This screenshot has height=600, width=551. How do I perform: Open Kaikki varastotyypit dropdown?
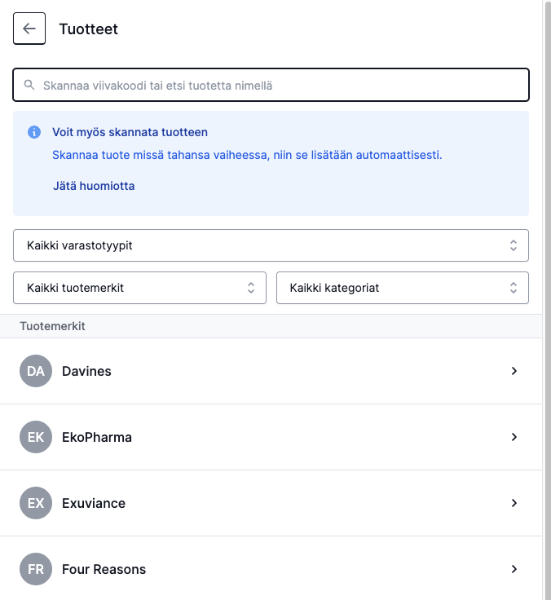coord(271,245)
